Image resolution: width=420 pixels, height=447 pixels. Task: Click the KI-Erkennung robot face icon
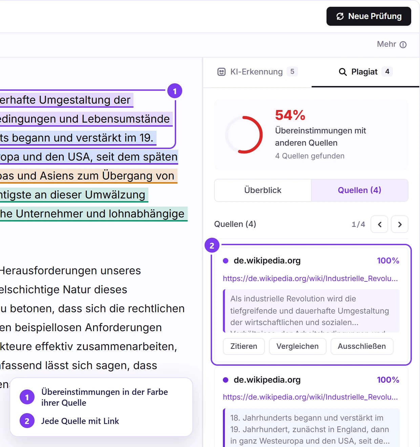222,72
